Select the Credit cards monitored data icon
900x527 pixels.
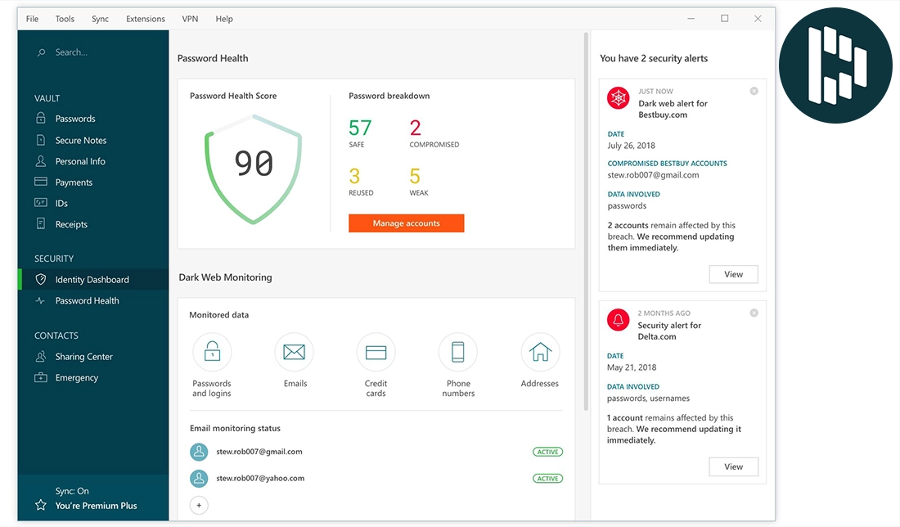(376, 352)
